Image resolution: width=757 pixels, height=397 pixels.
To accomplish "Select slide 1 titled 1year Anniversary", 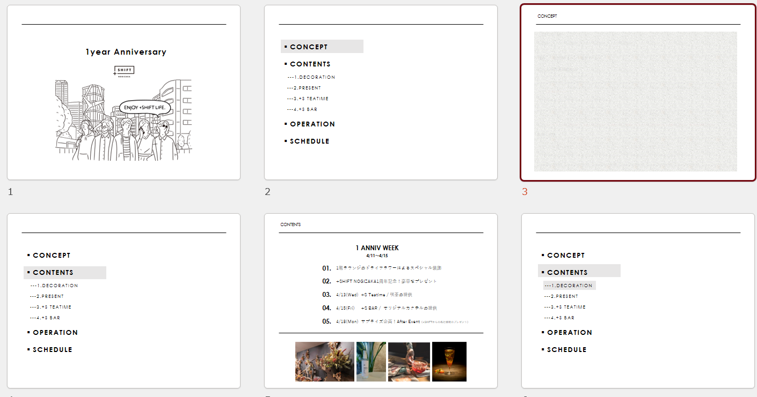I will point(123,92).
